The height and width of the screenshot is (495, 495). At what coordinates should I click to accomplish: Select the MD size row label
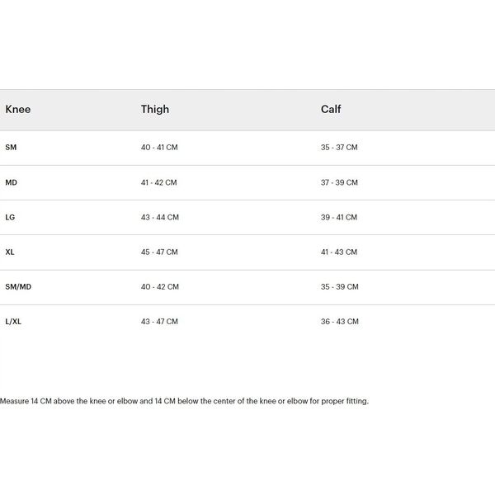11,182
